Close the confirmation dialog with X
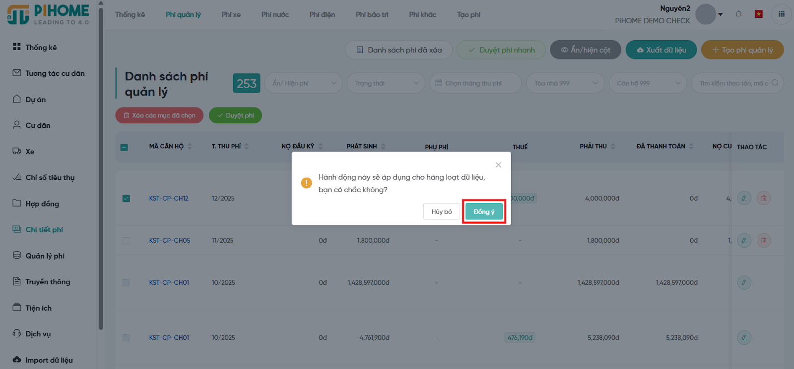 click(498, 165)
